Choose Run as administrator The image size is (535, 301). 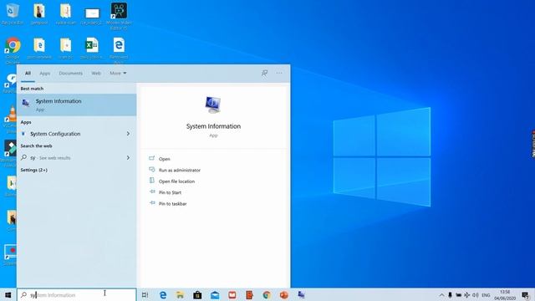click(x=180, y=170)
